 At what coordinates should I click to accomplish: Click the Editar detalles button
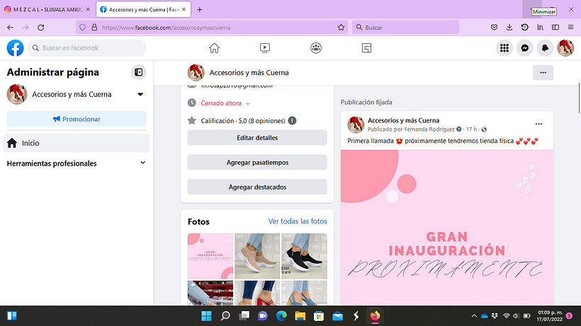pos(257,138)
